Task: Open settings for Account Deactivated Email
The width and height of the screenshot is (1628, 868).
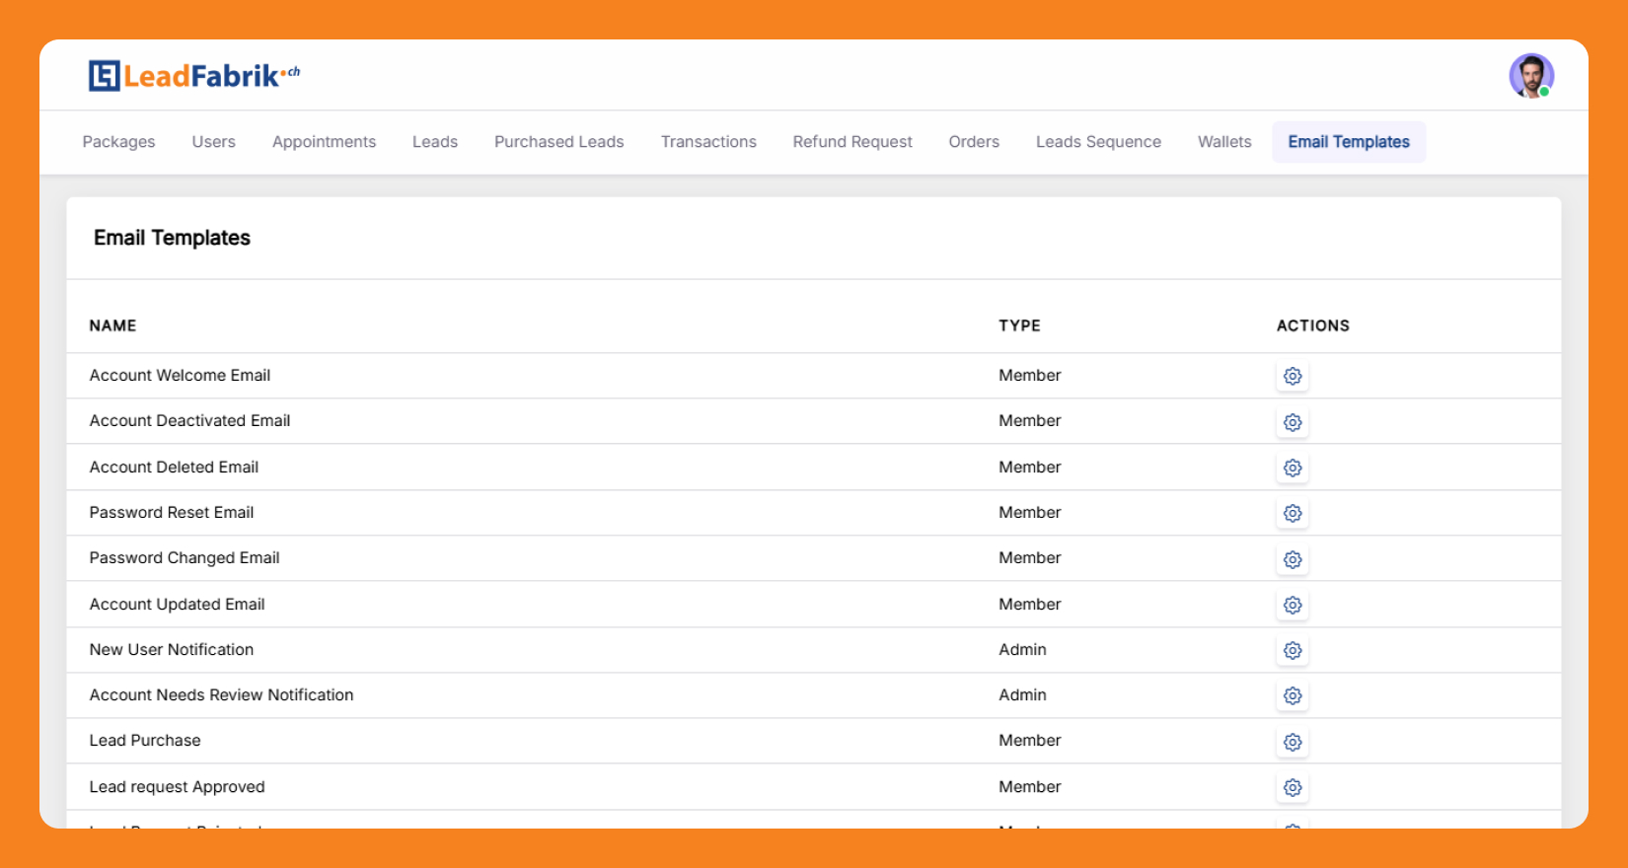Action: (x=1293, y=422)
